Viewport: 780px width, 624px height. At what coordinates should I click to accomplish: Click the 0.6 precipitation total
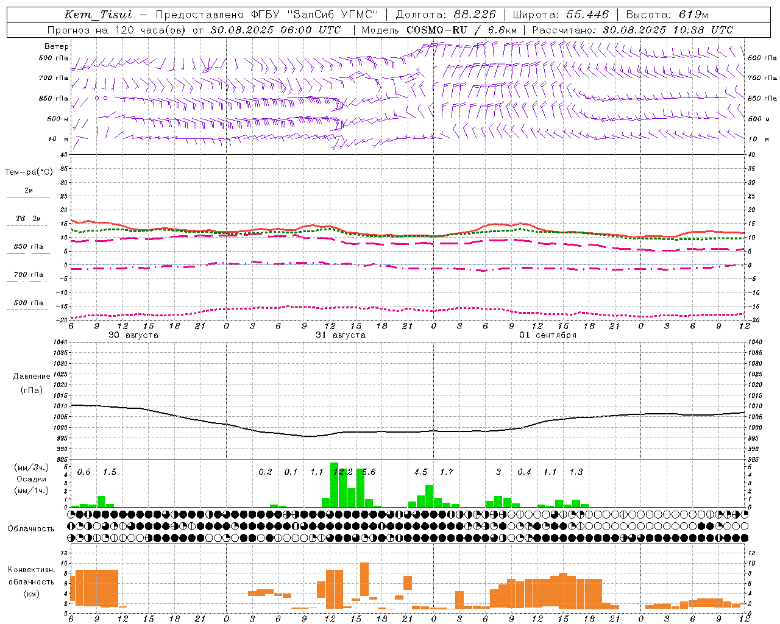(84, 472)
